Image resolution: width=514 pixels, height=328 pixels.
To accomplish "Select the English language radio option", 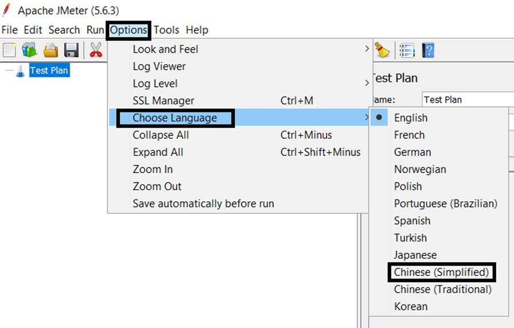I will (410, 118).
